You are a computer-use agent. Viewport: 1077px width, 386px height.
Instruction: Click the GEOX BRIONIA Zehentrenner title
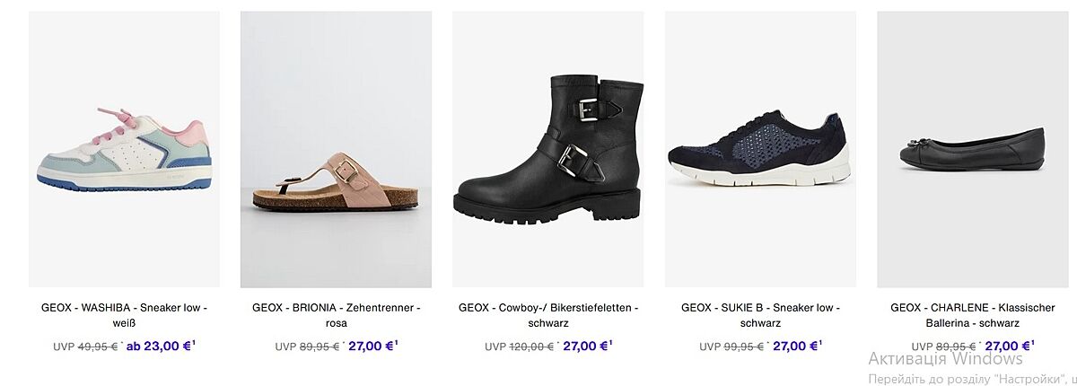(x=336, y=315)
